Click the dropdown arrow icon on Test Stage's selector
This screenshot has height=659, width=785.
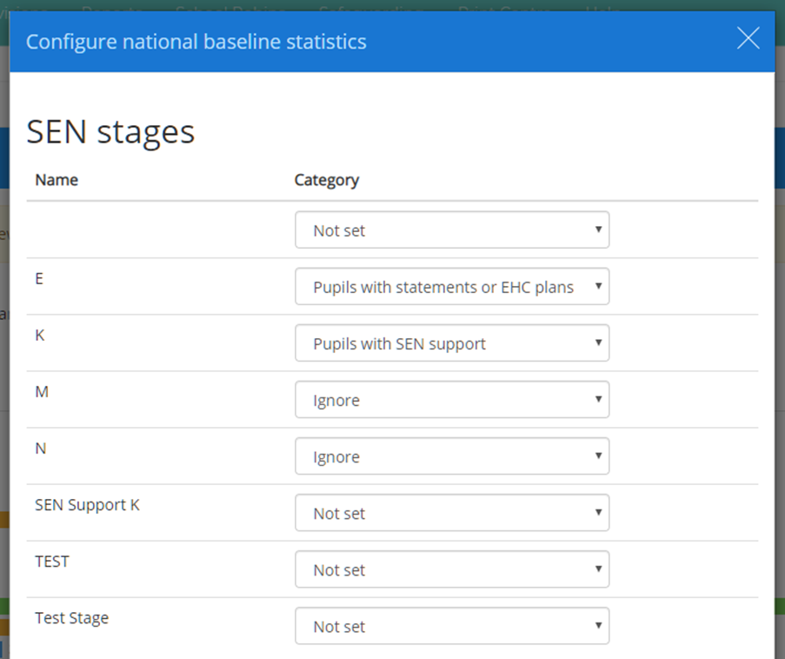pyautogui.click(x=597, y=626)
